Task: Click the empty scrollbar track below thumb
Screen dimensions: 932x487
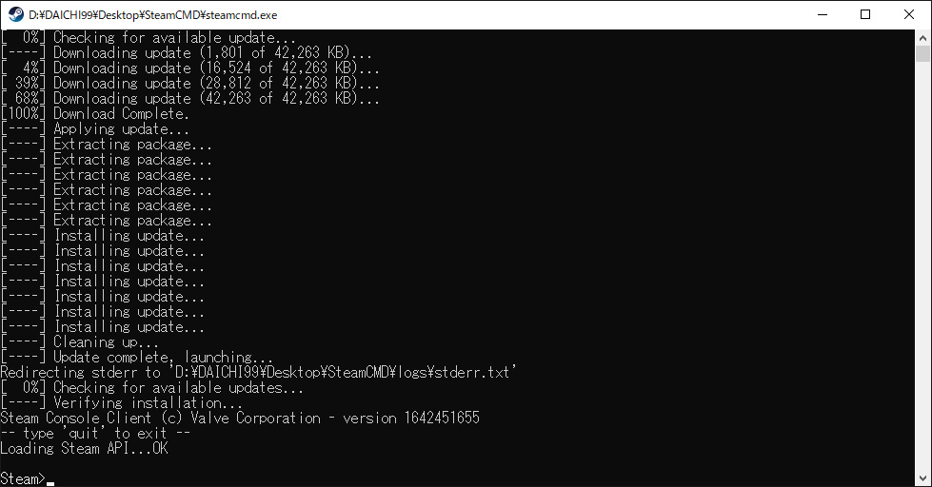Action: coord(922,267)
